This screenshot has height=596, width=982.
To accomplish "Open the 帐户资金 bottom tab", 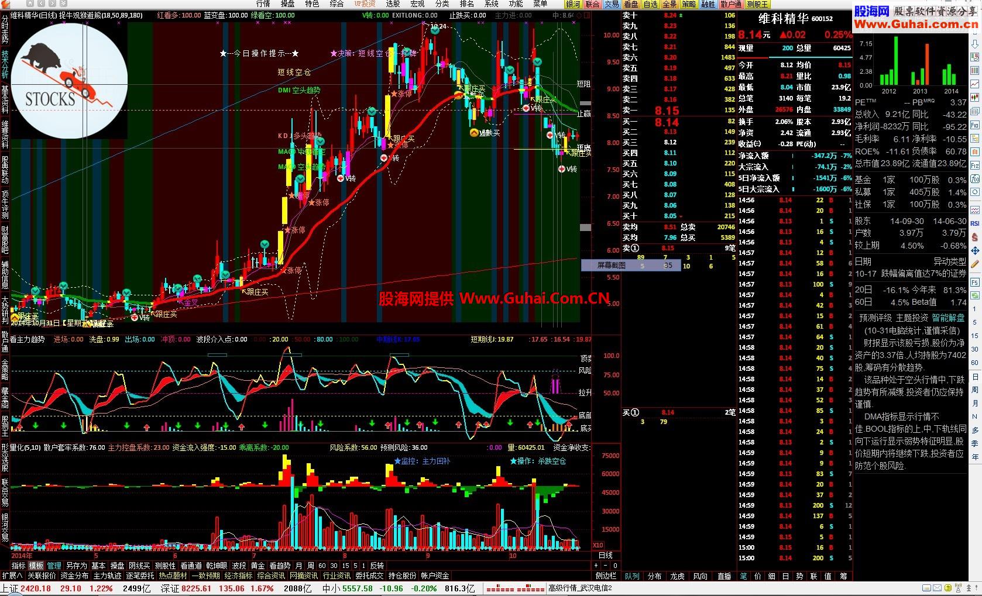I will pyautogui.click(x=435, y=576).
